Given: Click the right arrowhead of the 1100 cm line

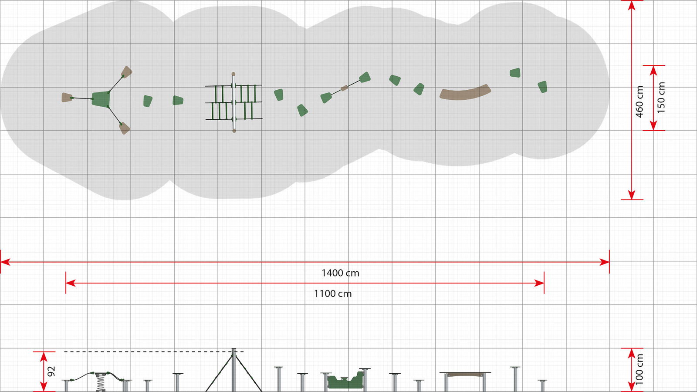Looking at the screenshot, I should click(x=539, y=283).
